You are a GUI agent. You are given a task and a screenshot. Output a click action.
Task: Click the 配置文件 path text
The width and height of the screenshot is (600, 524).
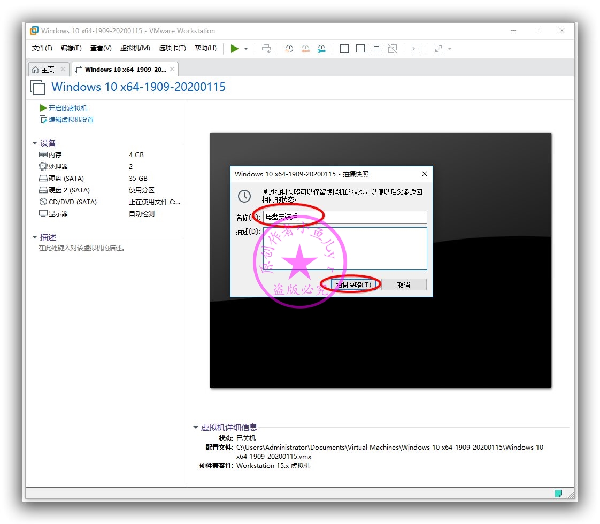point(389,452)
